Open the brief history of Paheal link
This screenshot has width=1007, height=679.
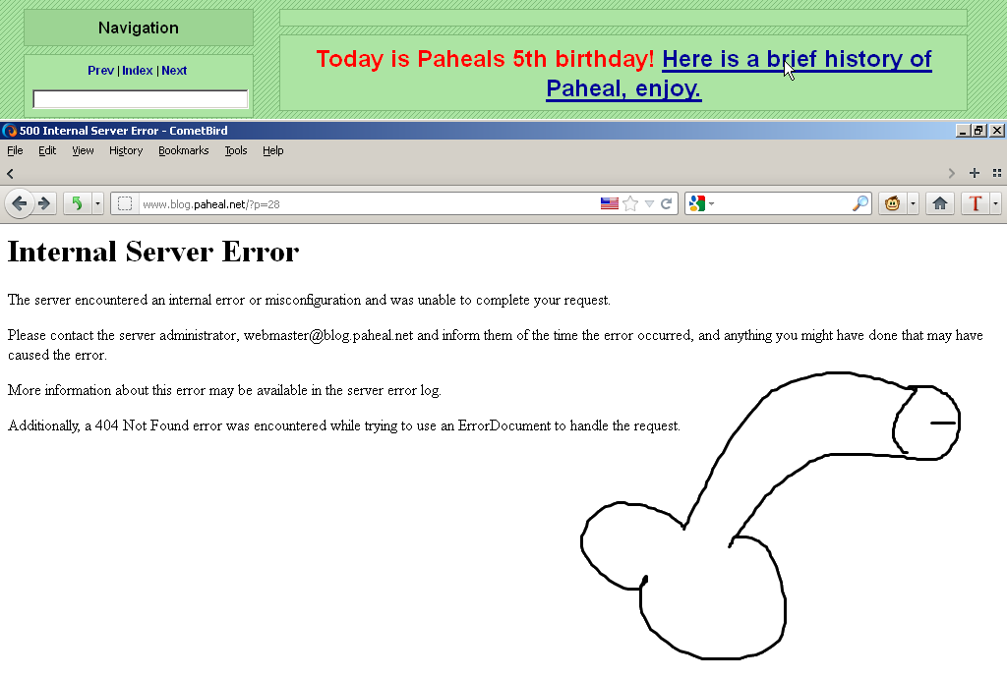click(796, 60)
